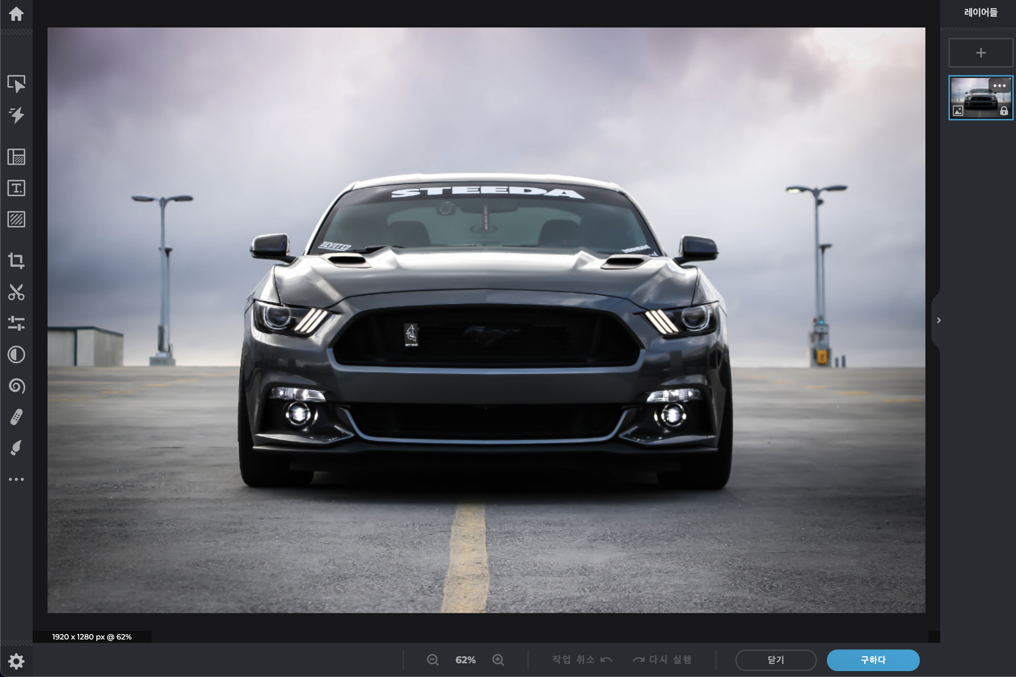Go to the Home icon
The image size is (1016, 677).
(16, 14)
